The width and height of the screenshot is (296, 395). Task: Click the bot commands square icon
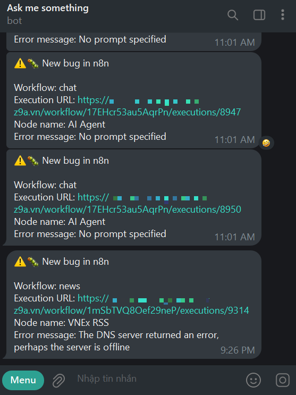pyautogui.click(x=283, y=380)
